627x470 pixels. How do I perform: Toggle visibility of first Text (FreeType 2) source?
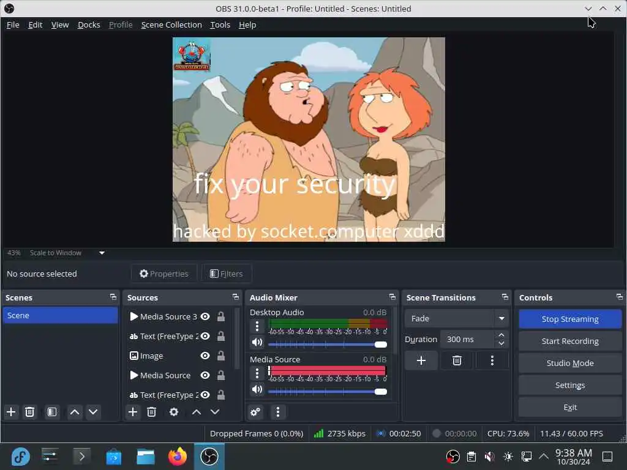coord(205,336)
